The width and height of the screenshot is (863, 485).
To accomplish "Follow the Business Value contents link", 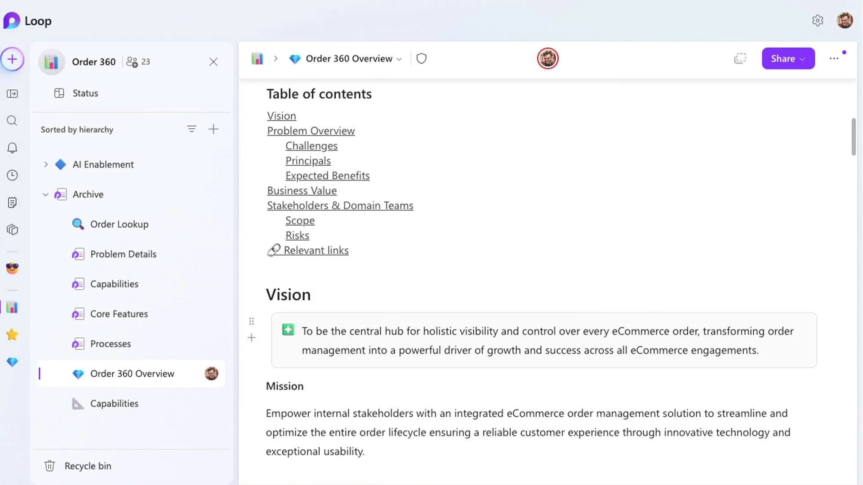I will tap(302, 191).
